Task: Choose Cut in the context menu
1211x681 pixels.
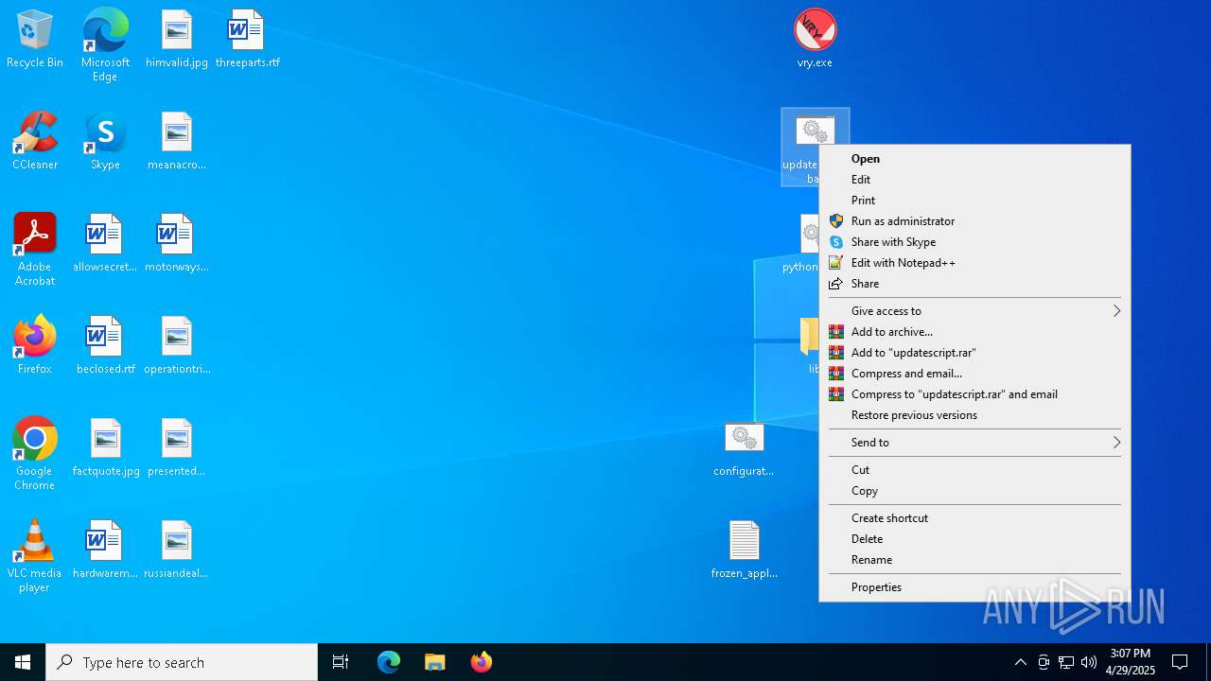Action: point(974,470)
